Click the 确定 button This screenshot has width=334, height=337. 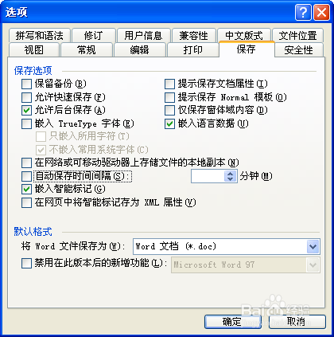[x=233, y=322]
